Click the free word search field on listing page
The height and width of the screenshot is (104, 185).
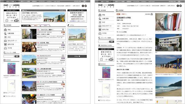9,56
